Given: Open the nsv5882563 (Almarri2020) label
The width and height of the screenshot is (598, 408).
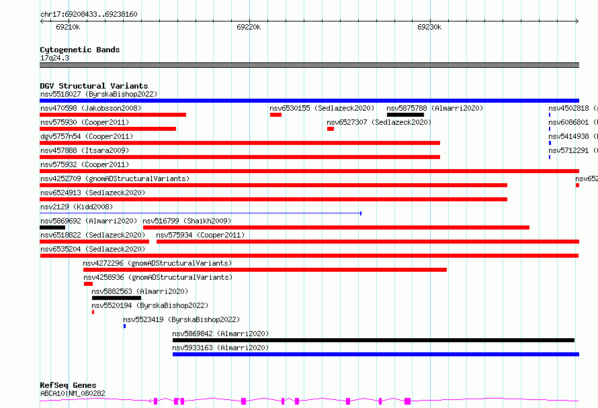Looking at the screenshot, I should (140, 291).
